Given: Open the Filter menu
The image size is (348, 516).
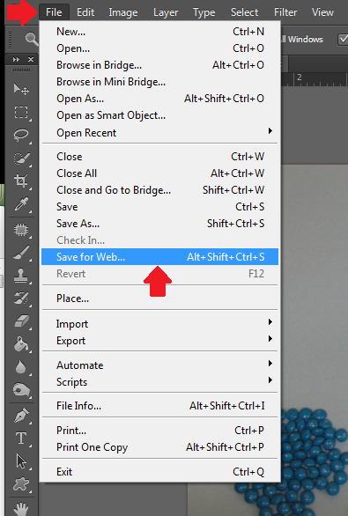Looking at the screenshot, I should coord(285,12).
